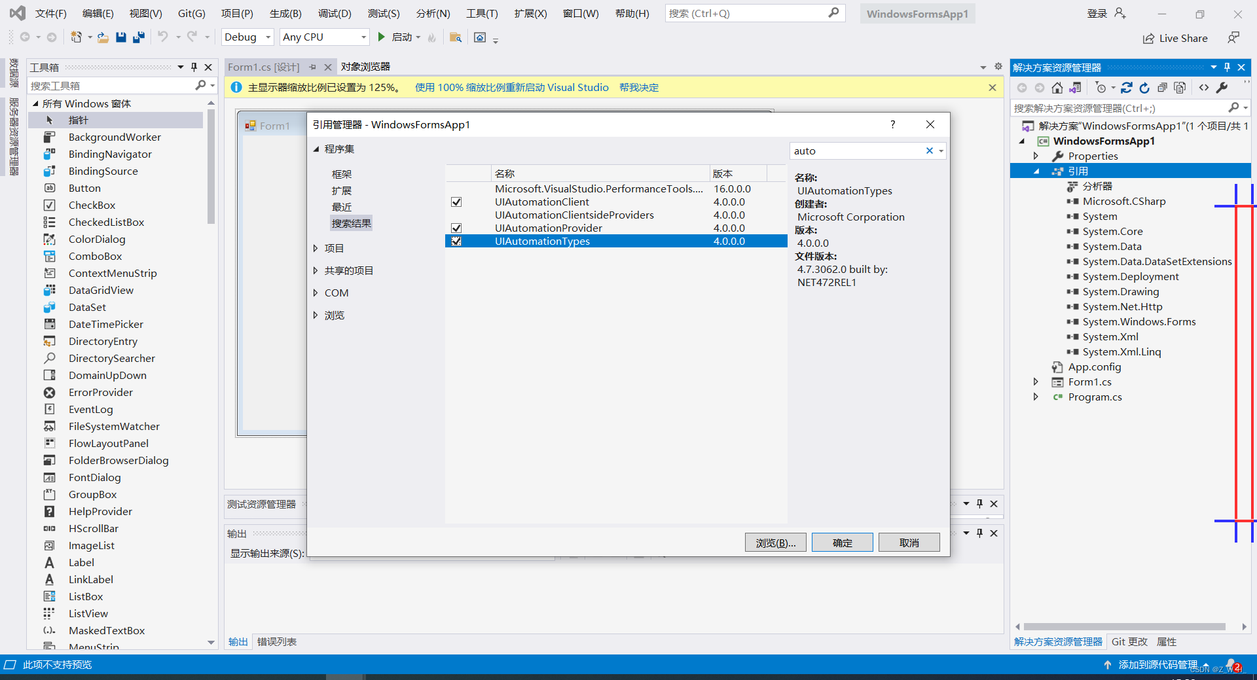Open the Debug configuration dropdown

pos(268,37)
